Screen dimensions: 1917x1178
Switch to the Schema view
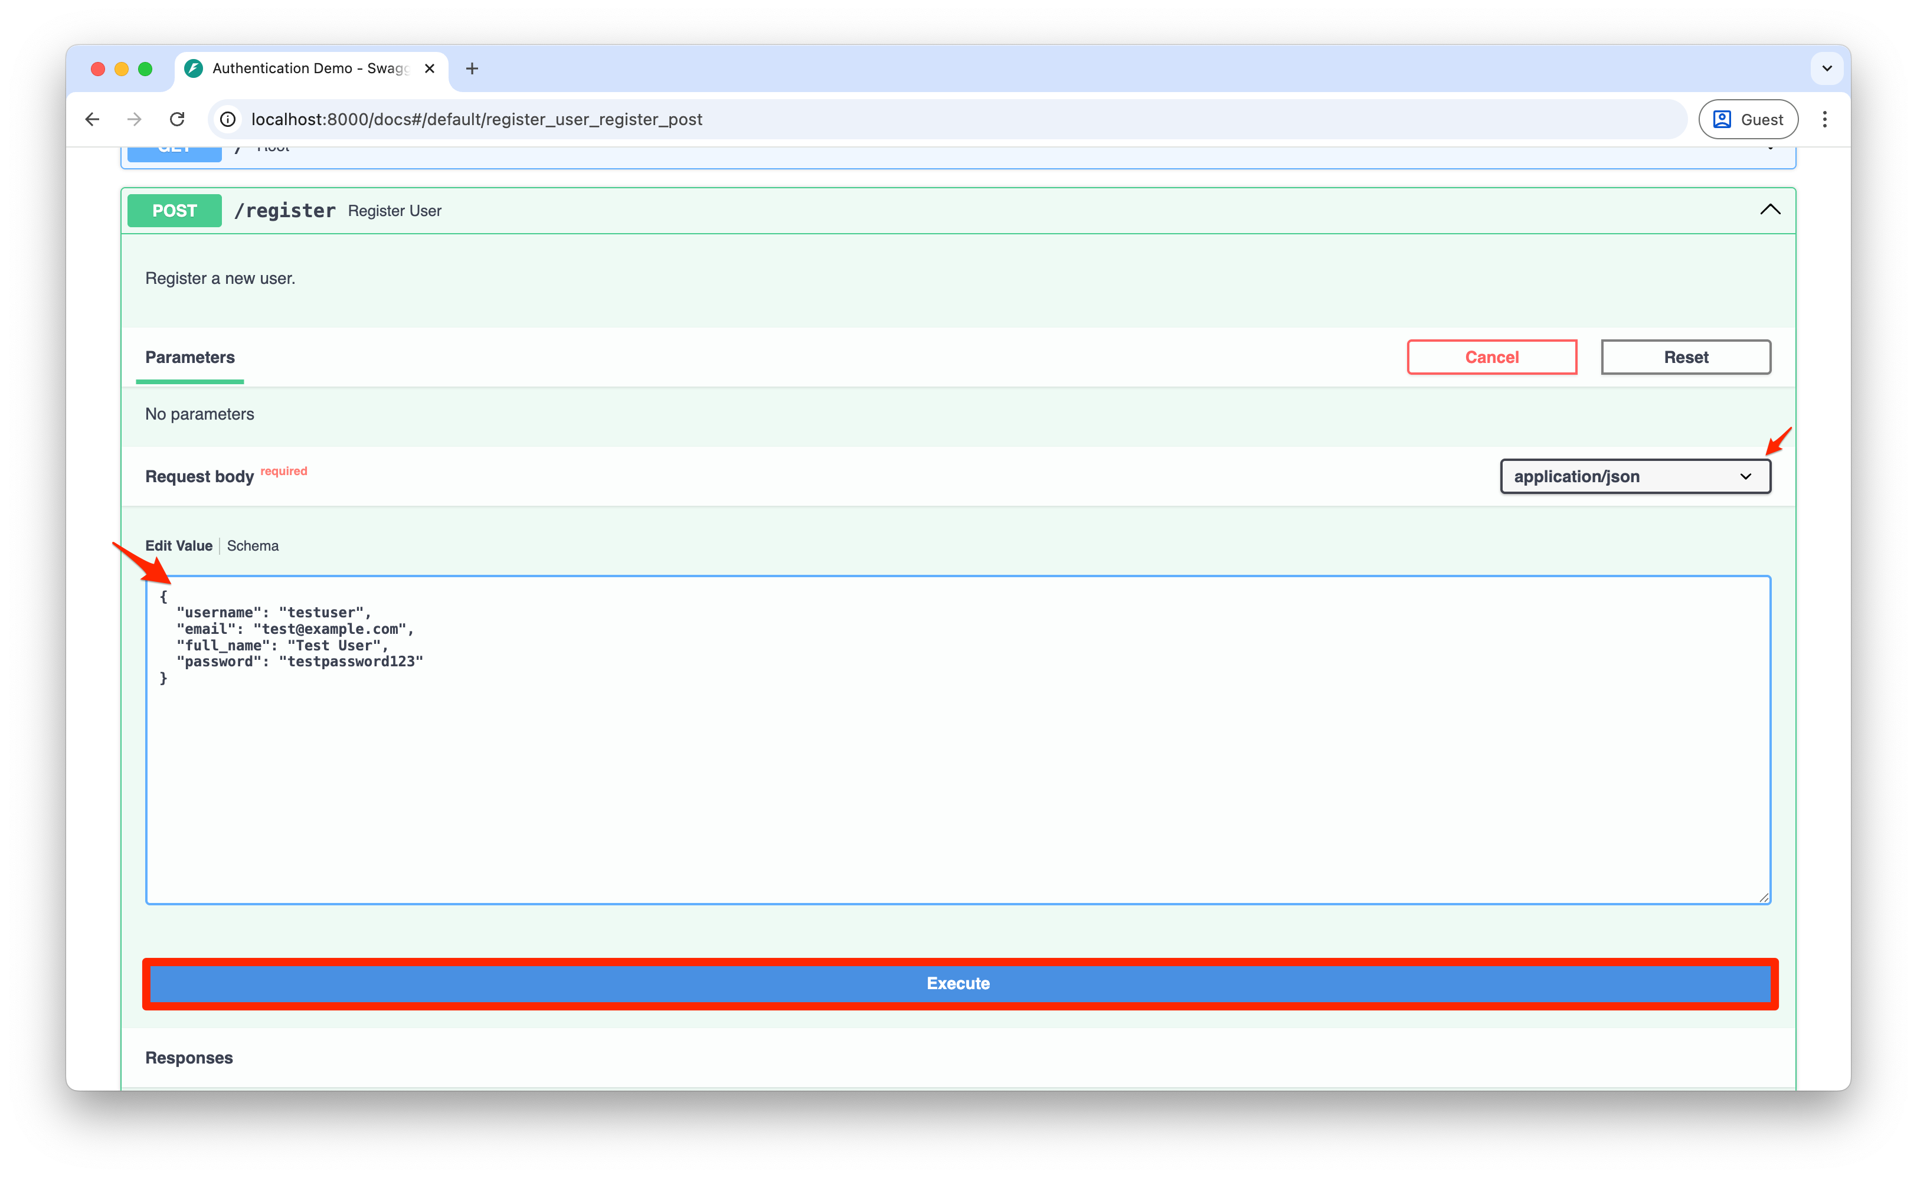pyautogui.click(x=253, y=545)
